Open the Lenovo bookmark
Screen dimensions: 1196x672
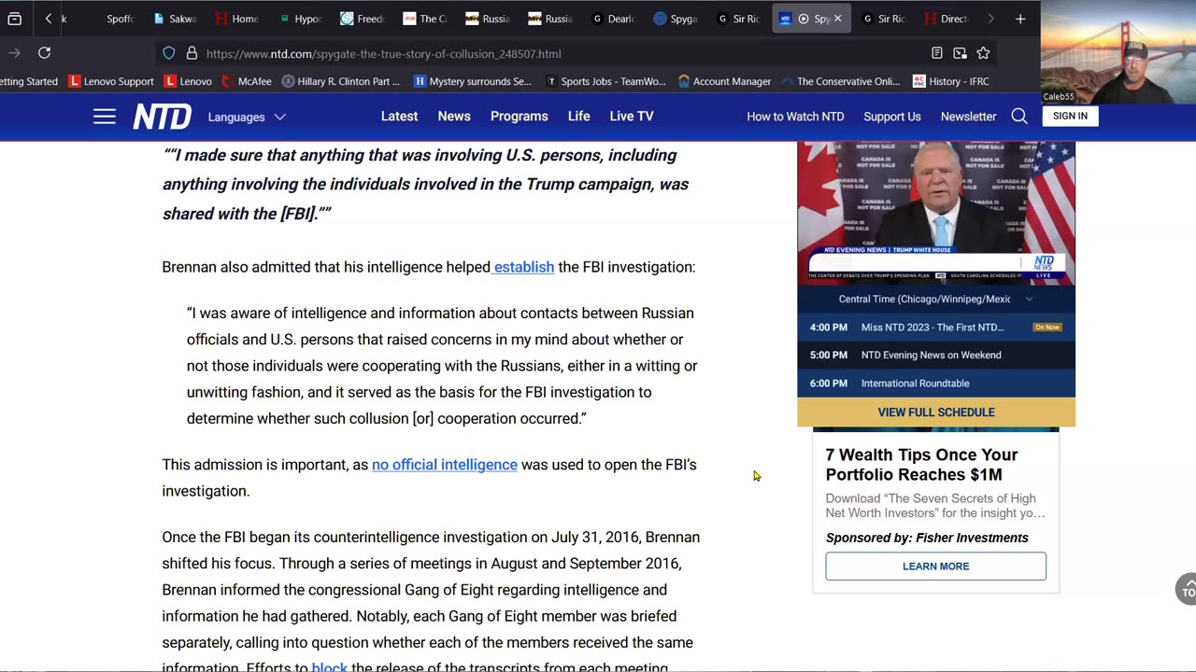[187, 81]
